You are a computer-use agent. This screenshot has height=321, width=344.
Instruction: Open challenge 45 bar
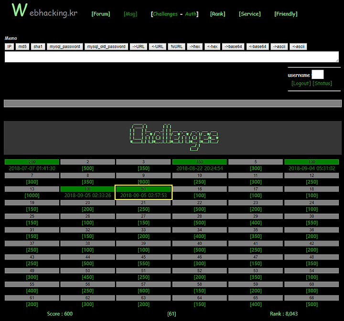143,257
